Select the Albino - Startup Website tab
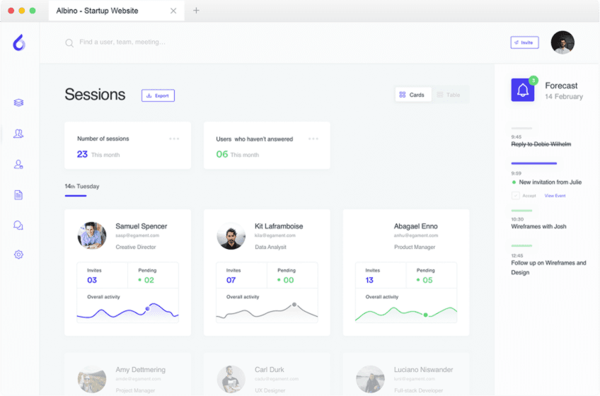Image resolution: width=600 pixels, height=396 pixels. pos(98,11)
